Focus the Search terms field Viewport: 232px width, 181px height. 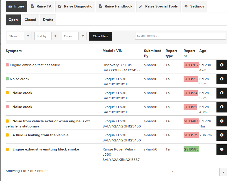[180, 36]
